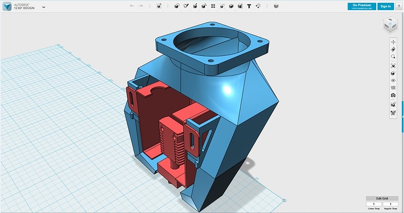Click the top face of view cube
The width and height of the screenshot is (404, 213).
[x=391, y=20]
